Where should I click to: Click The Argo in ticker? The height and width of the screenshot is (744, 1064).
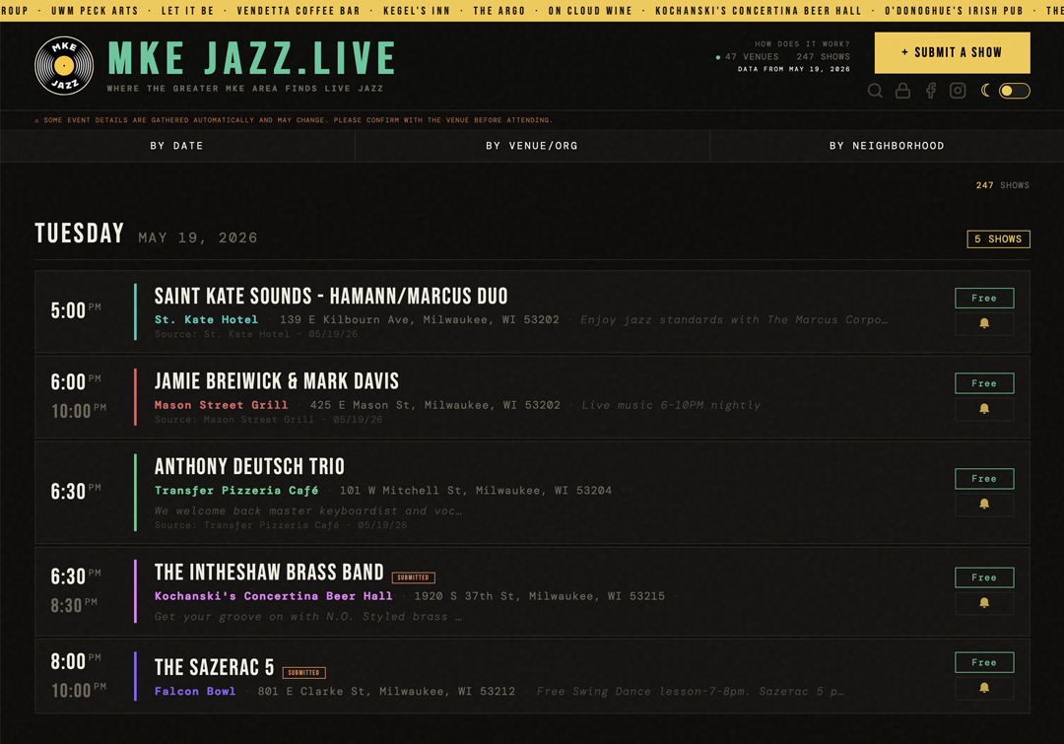(x=499, y=11)
